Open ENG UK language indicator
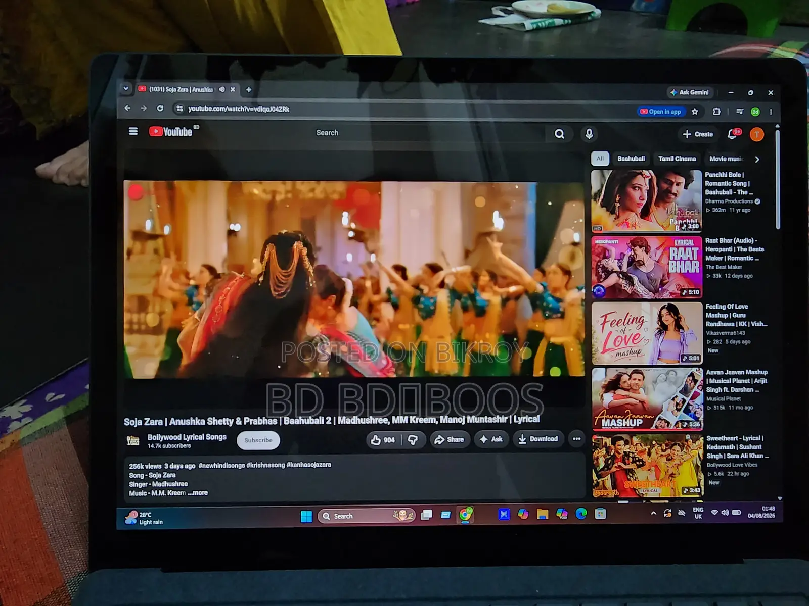The height and width of the screenshot is (606, 809). click(698, 513)
